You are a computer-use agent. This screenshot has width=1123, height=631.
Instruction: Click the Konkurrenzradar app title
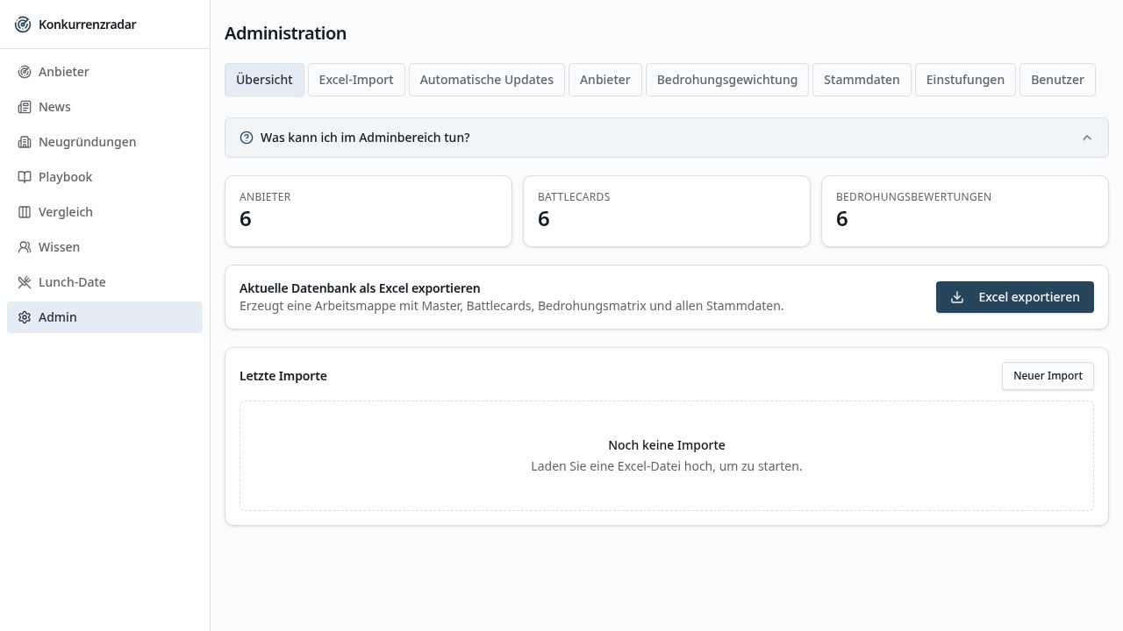pyautogui.click(x=87, y=25)
